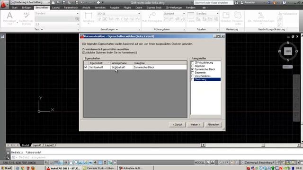Enable the Verschiedenes category filter
303x170 pixels.
pos(192,76)
